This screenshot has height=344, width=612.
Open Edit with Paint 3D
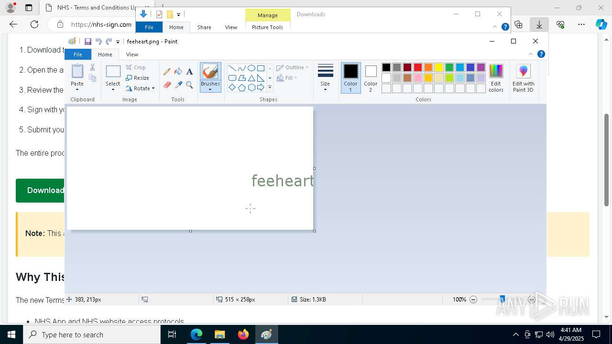523,78
